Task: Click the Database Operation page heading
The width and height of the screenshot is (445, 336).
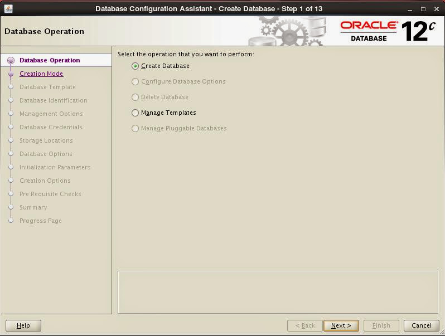Action: coord(44,31)
